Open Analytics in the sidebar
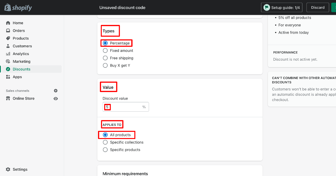Screen dimensions: 336x176 point(21,54)
